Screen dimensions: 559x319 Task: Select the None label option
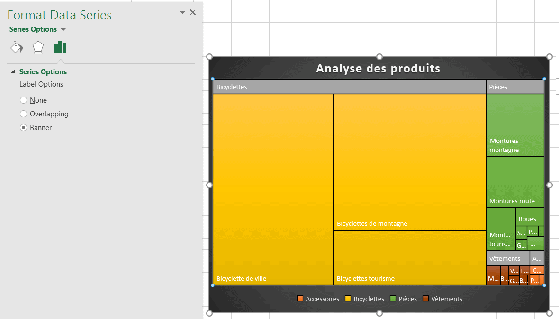[x=24, y=100]
